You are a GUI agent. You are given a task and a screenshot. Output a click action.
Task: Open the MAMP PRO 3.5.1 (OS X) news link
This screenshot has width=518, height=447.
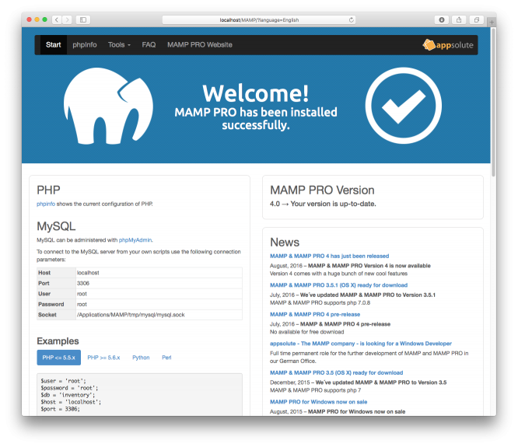[338, 285]
